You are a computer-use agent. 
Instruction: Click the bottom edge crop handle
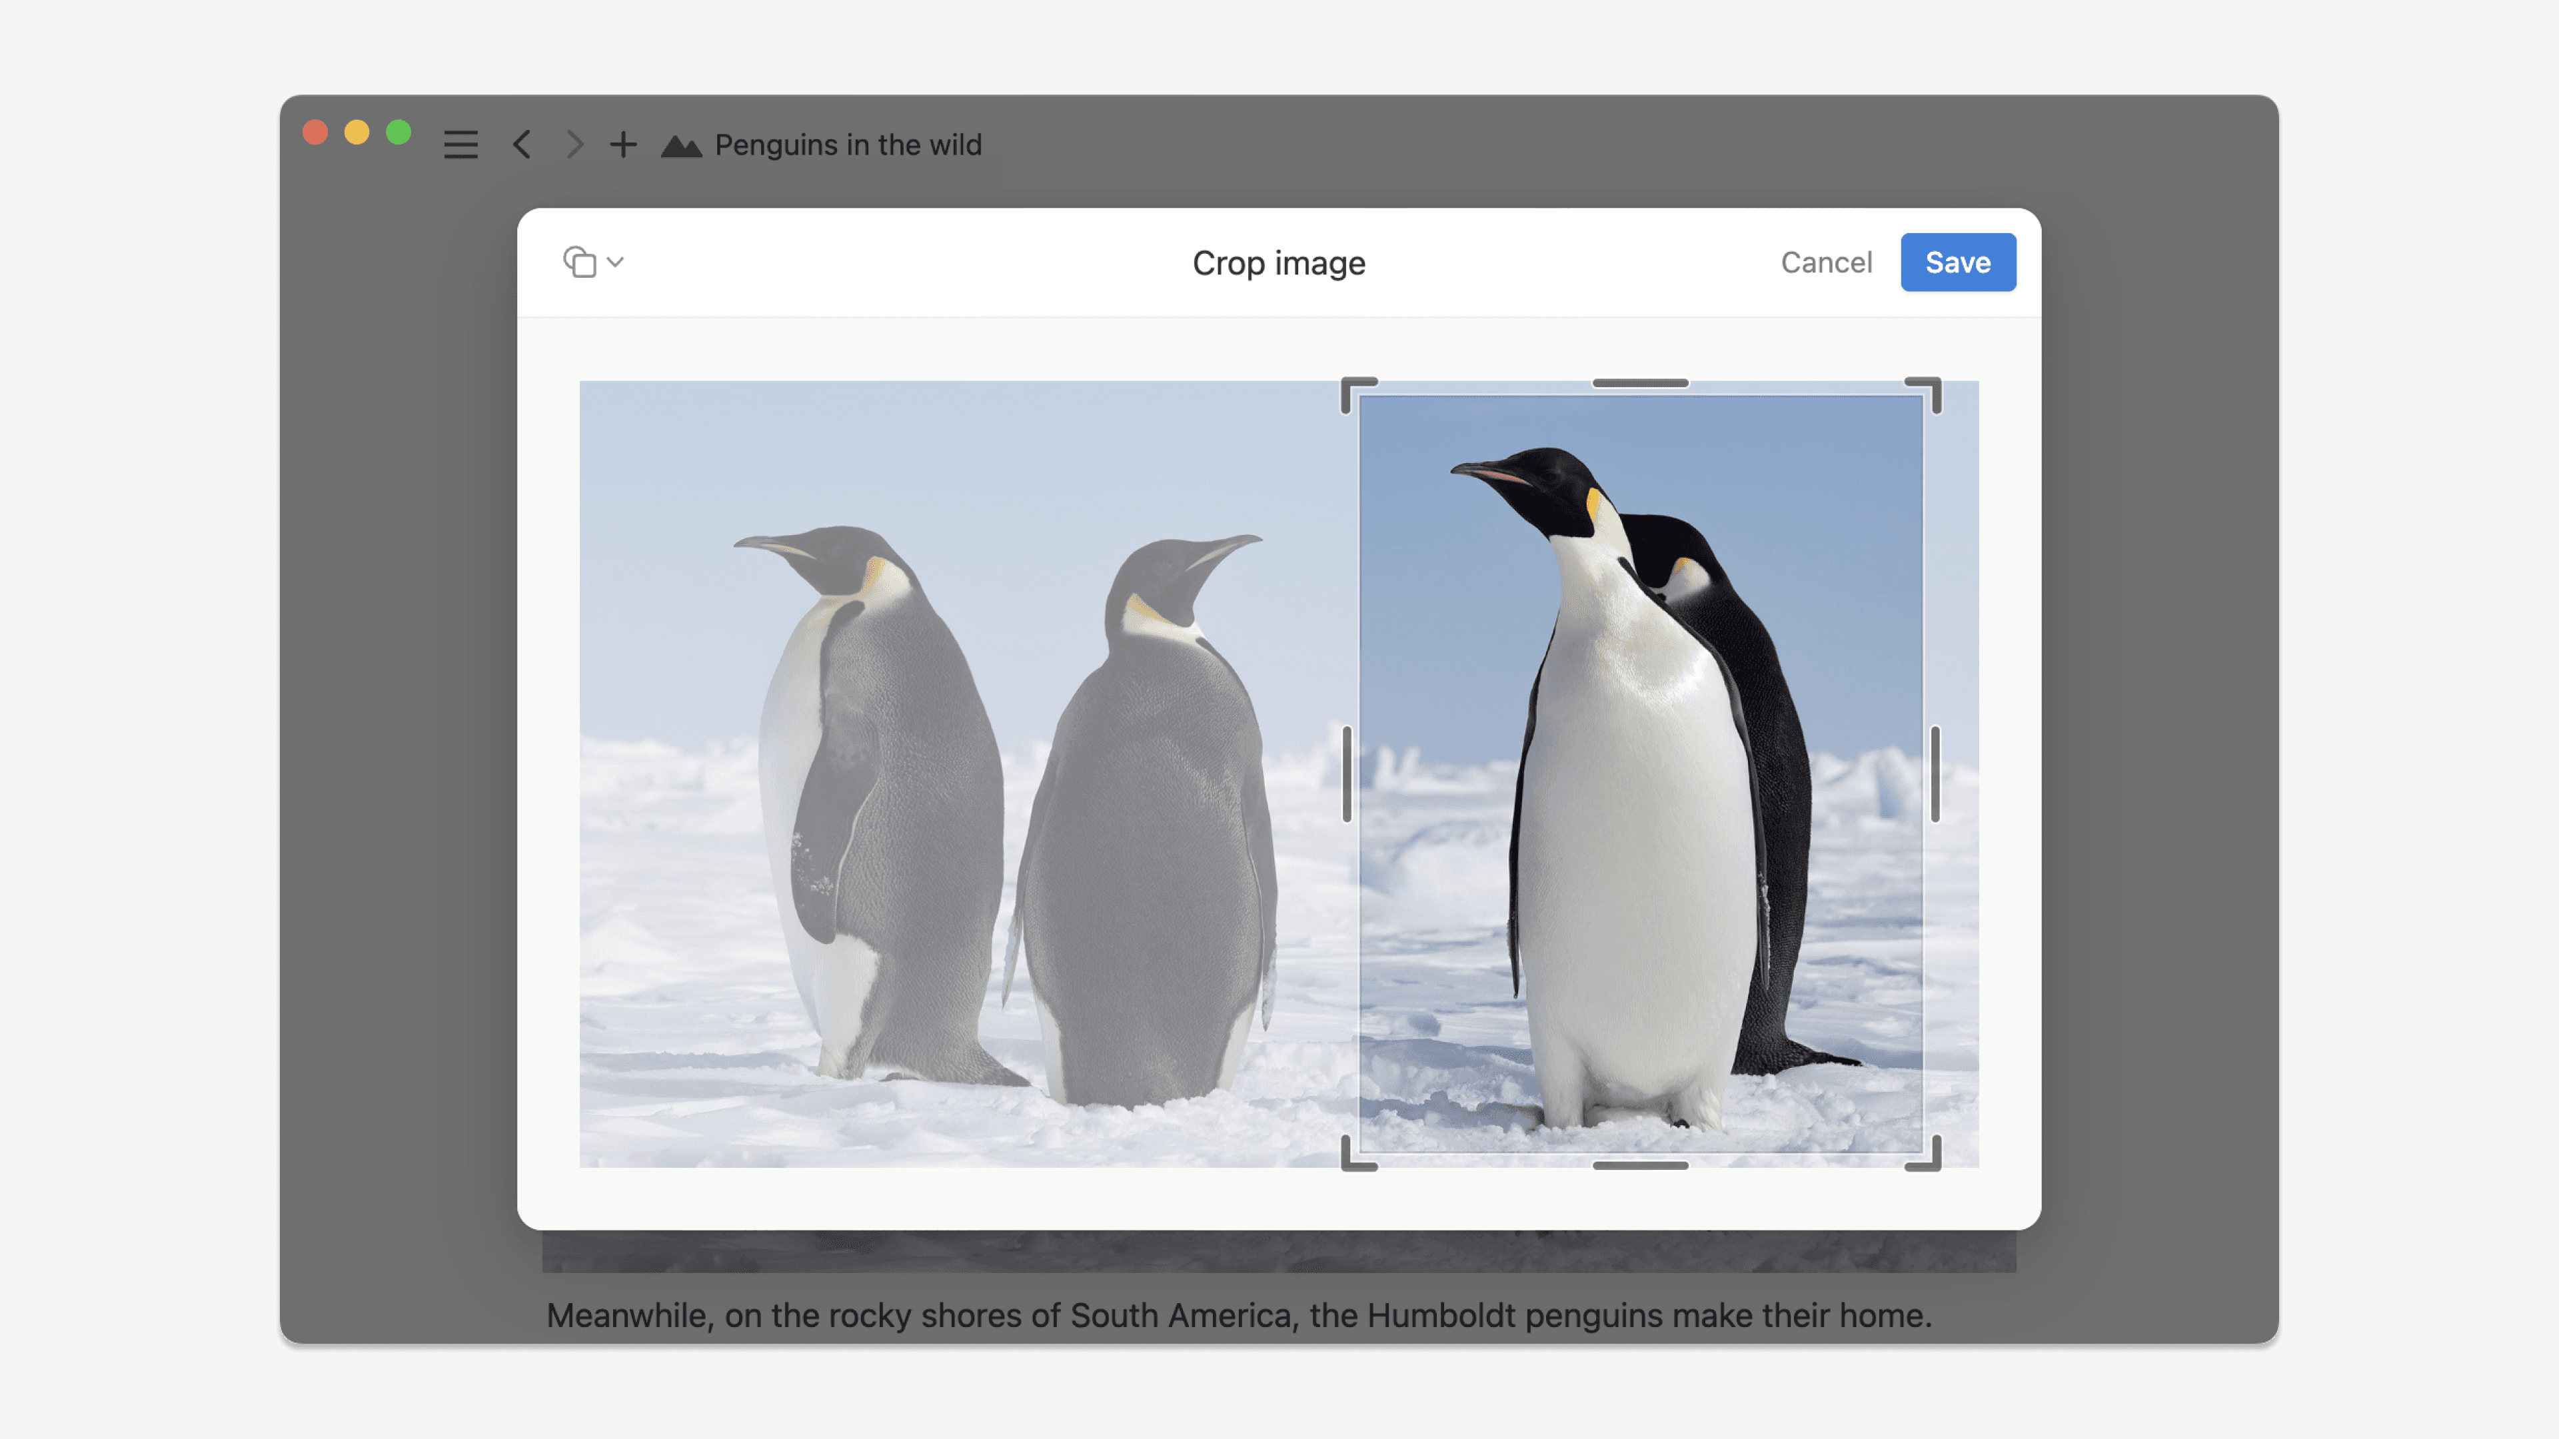click(1640, 1165)
